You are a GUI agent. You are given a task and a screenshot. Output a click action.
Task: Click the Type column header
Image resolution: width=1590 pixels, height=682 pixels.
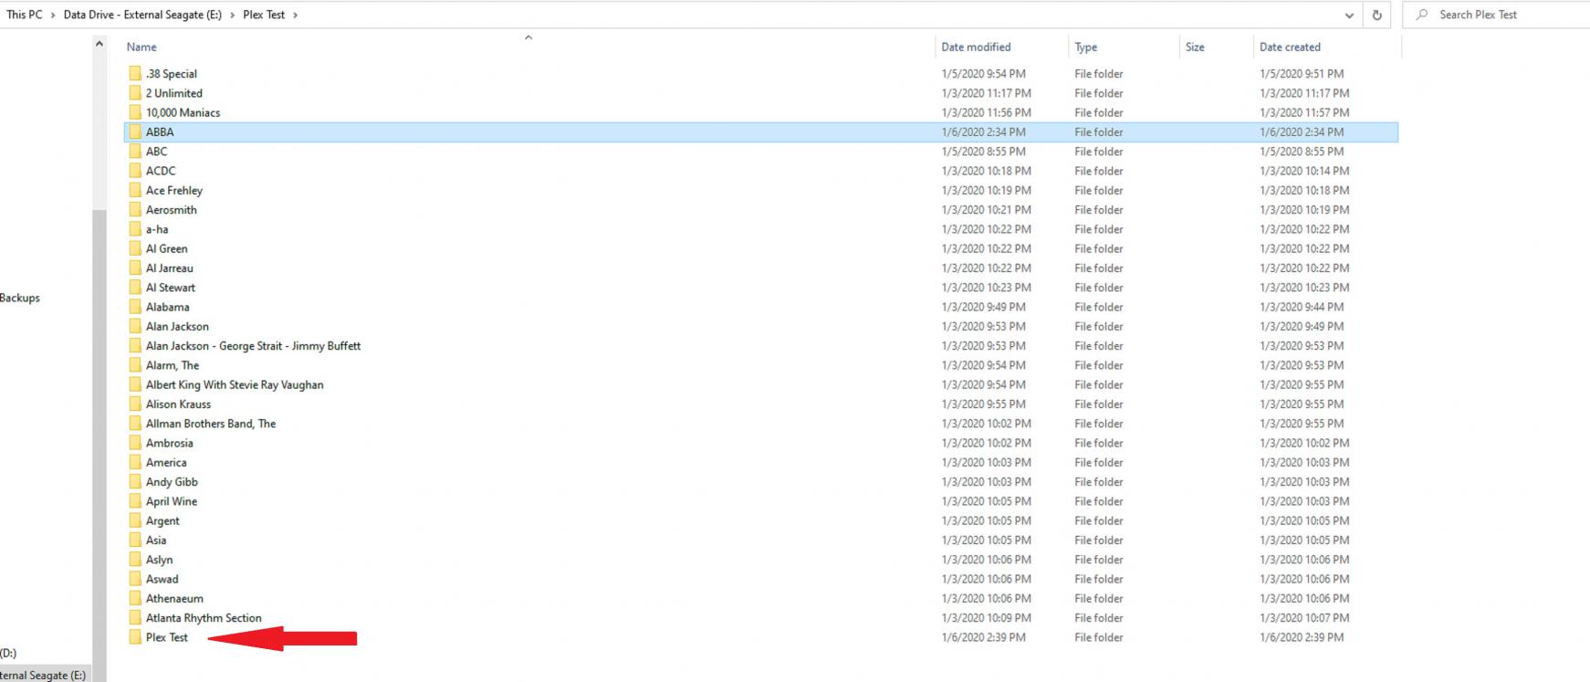1085,47
